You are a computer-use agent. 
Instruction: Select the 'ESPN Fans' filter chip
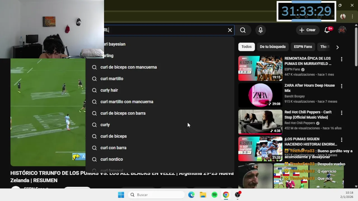point(303,47)
